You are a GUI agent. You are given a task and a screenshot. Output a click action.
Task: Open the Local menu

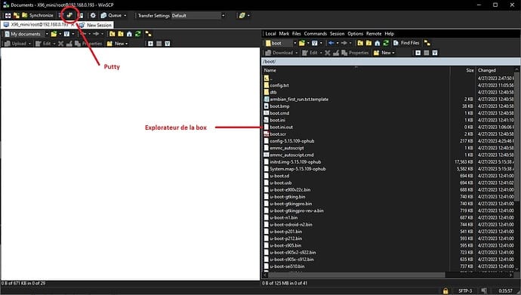[270, 33]
